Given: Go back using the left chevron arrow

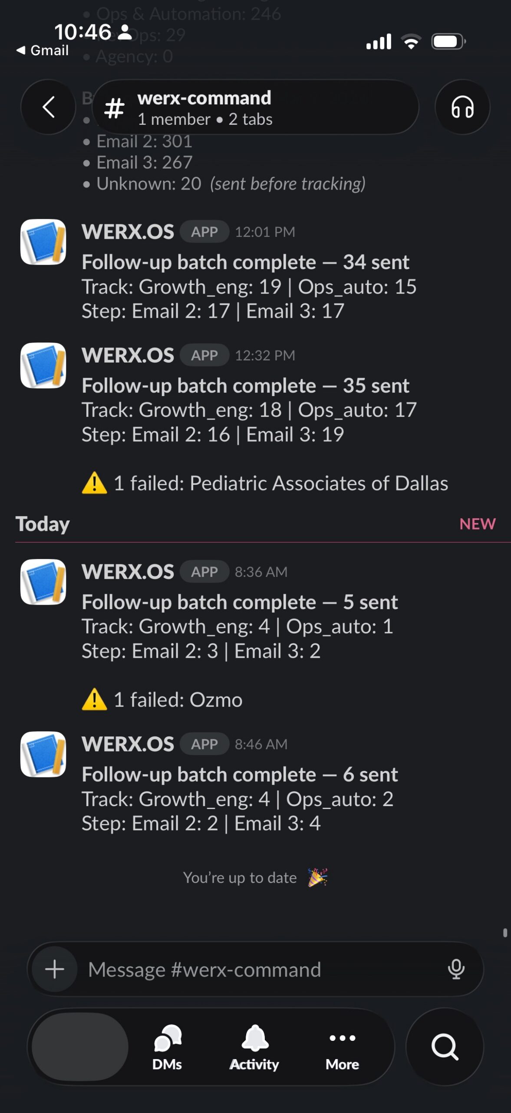Looking at the screenshot, I should 48,107.
